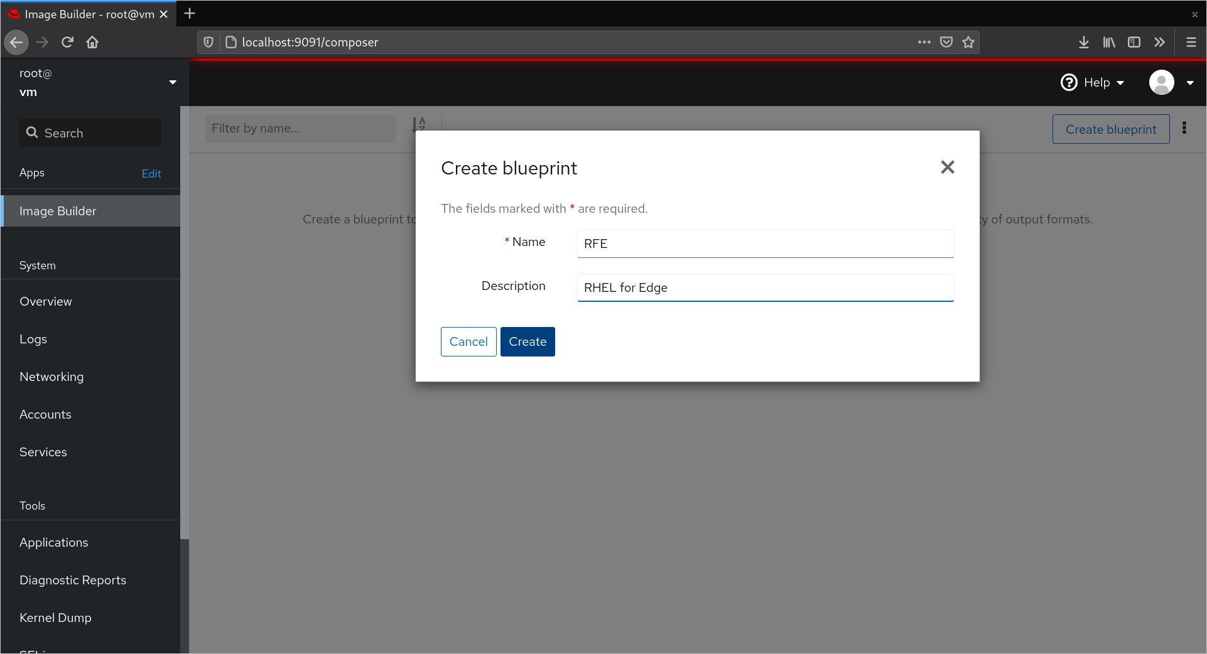Cancel the blueprint dialog

pos(468,341)
